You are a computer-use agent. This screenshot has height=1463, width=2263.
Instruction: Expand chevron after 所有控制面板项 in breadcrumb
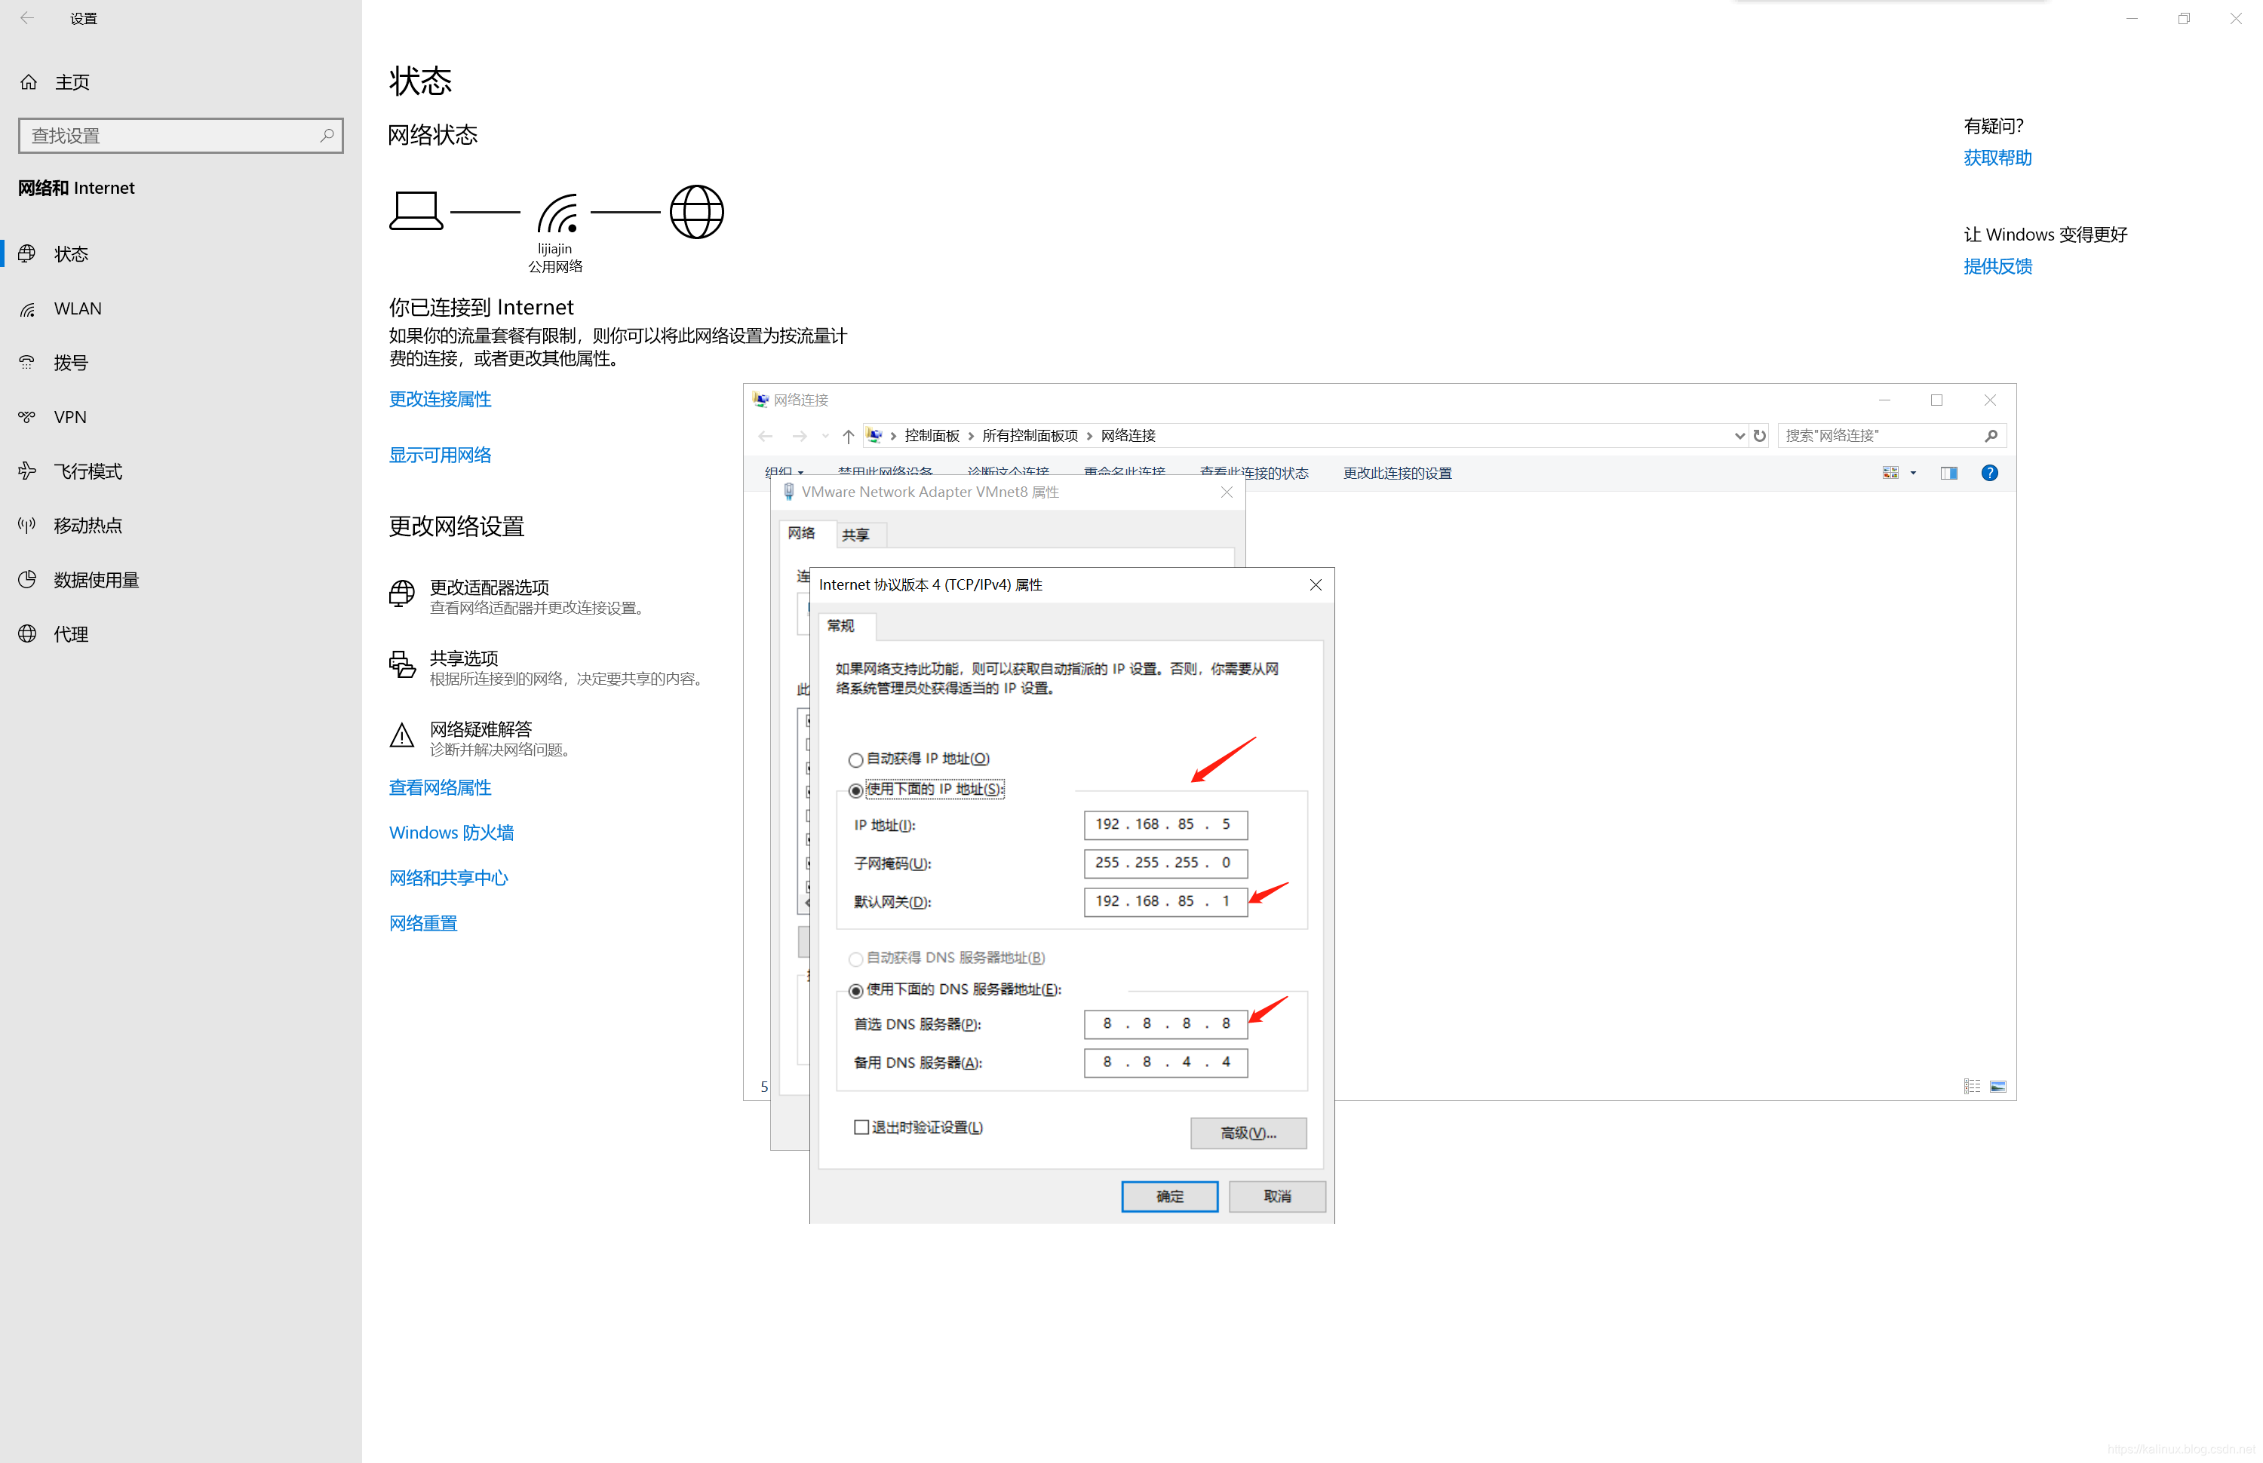pyautogui.click(x=1089, y=436)
